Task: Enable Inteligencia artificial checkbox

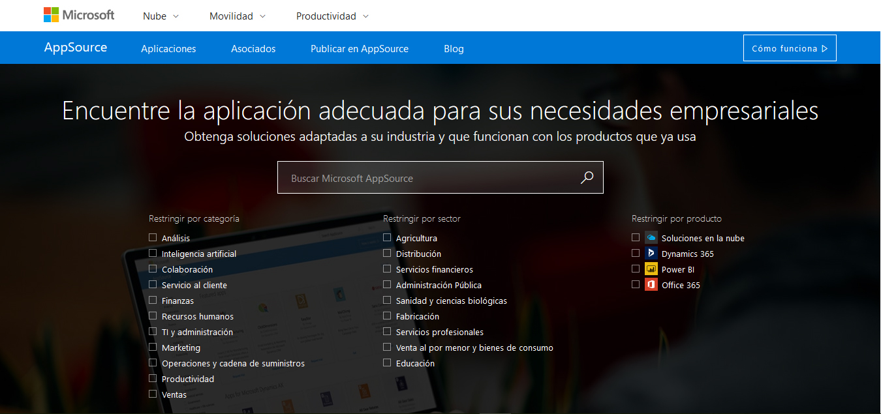Action: pyautogui.click(x=153, y=253)
